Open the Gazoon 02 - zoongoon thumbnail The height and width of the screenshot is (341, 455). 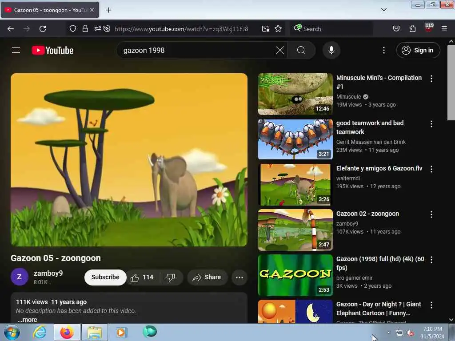(x=295, y=230)
